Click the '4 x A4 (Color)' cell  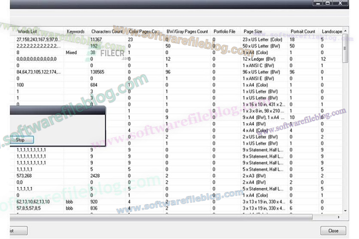pos(255,130)
